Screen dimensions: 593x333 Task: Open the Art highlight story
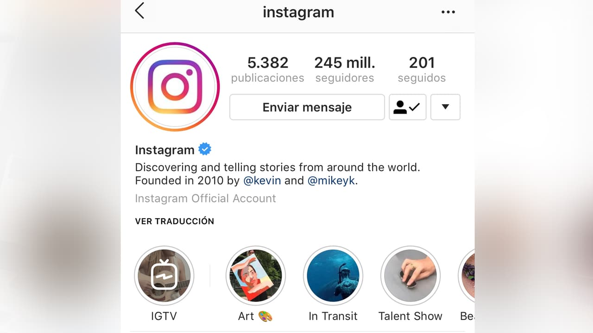pyautogui.click(x=256, y=276)
